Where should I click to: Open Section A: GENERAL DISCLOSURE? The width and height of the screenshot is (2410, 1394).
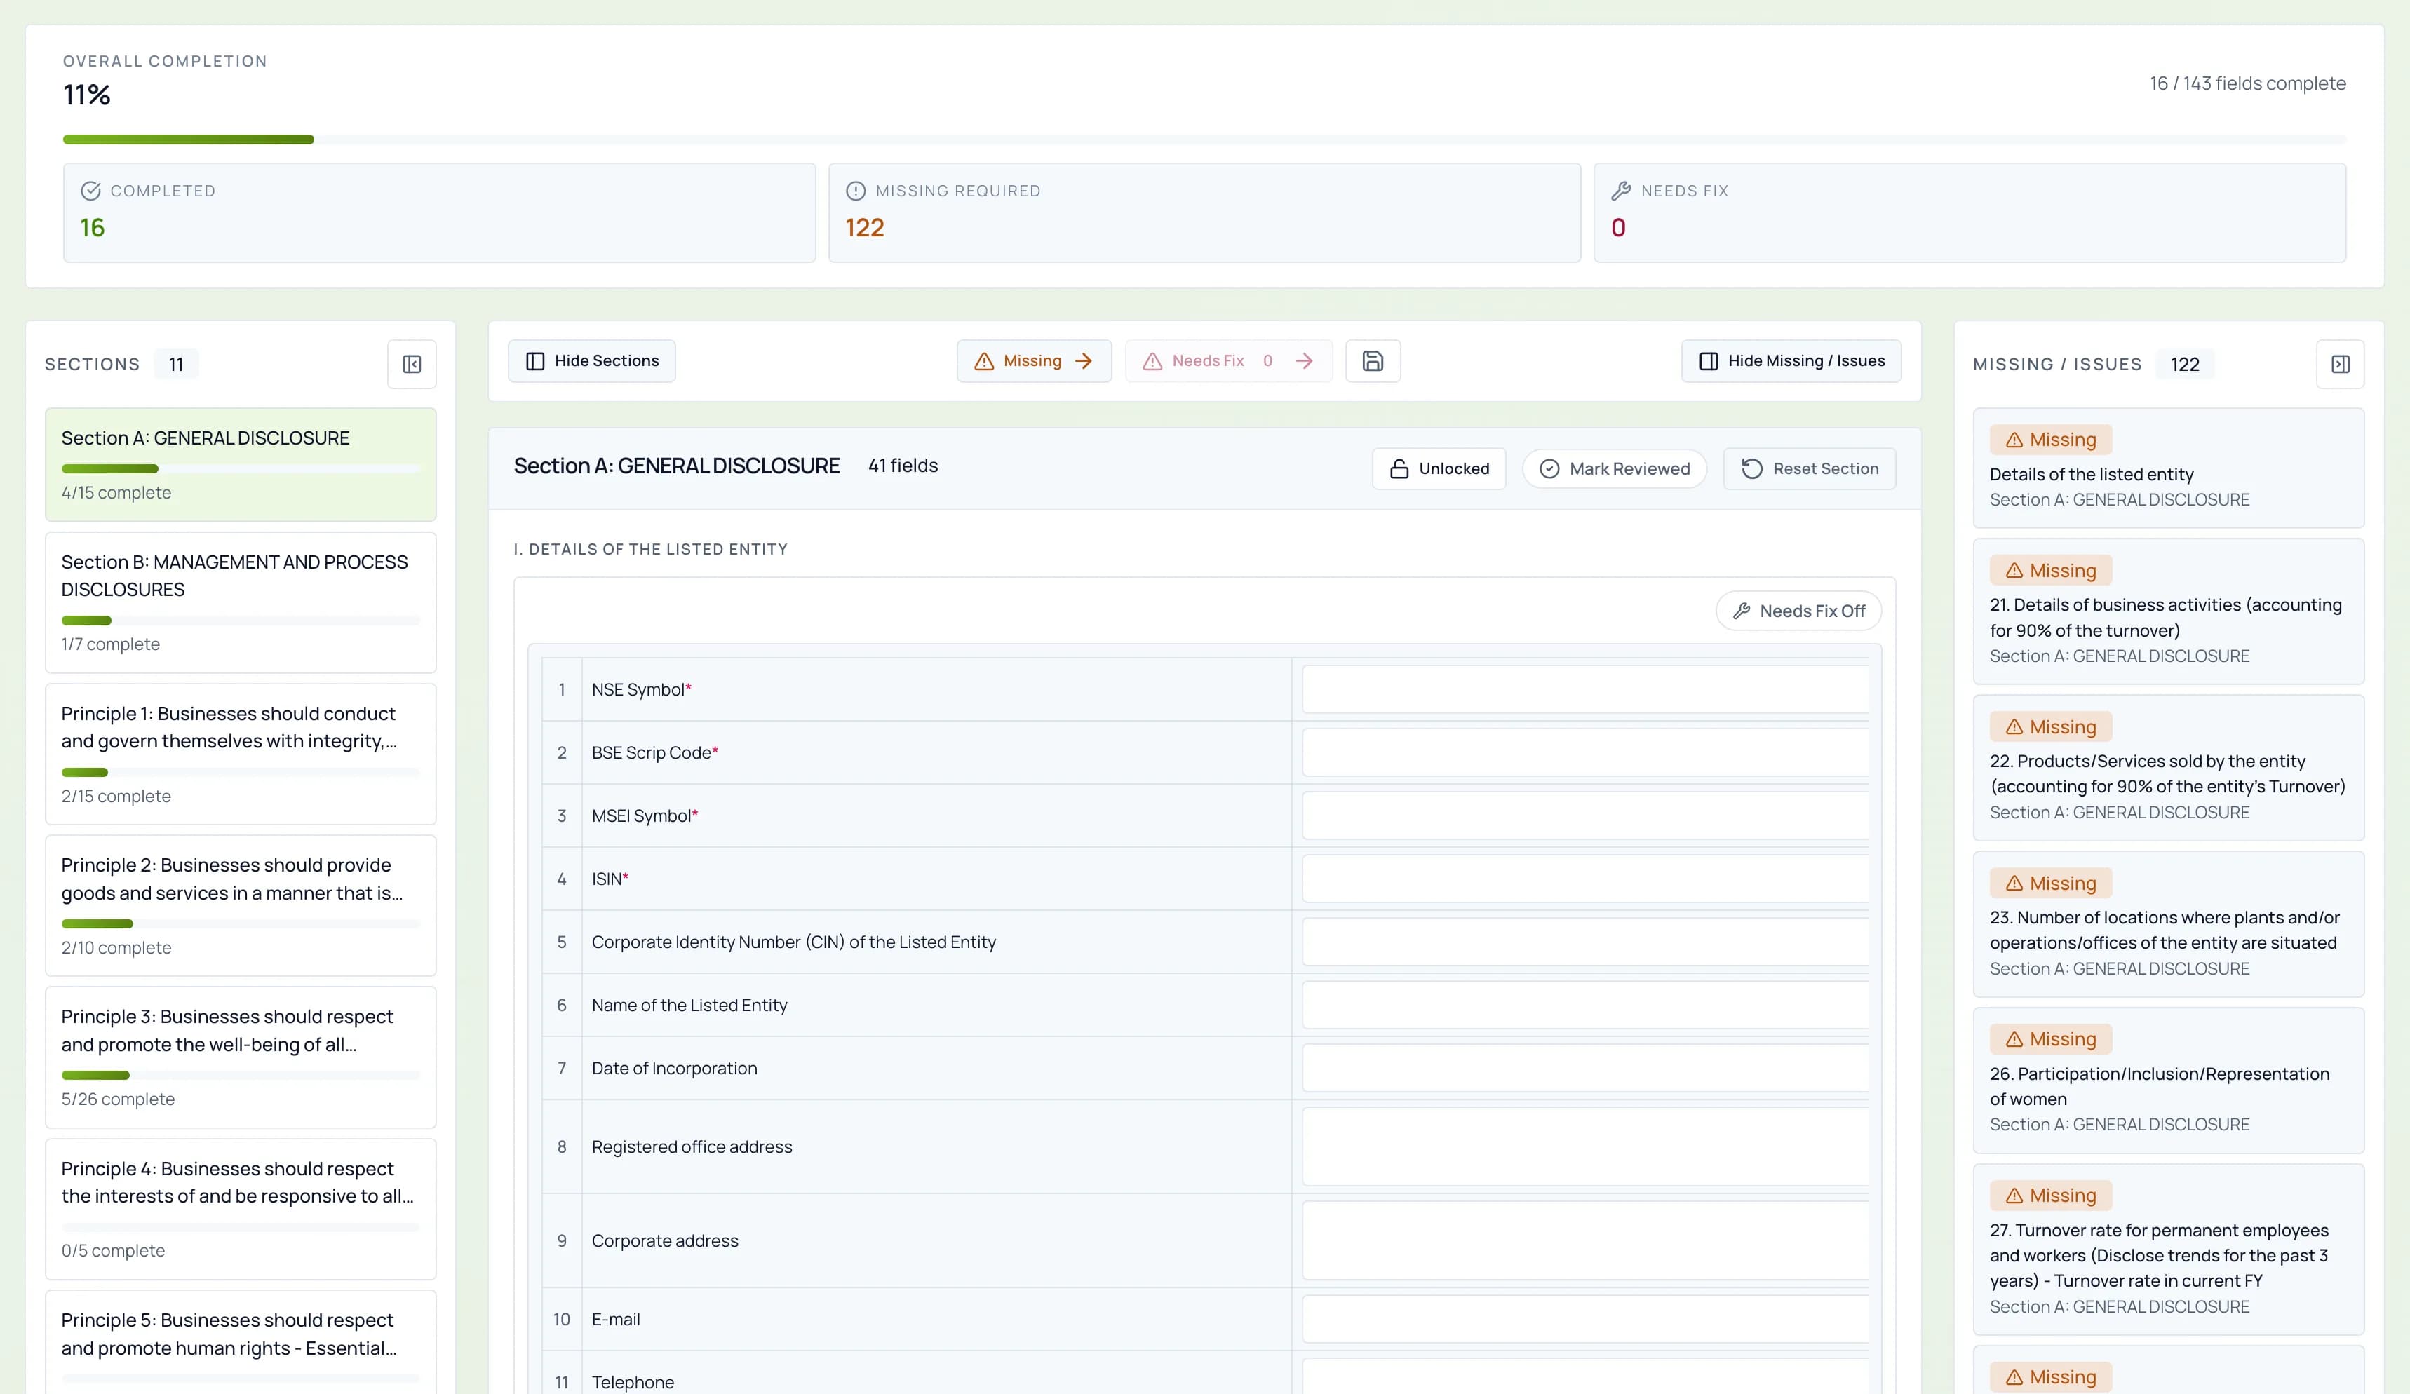[240, 465]
